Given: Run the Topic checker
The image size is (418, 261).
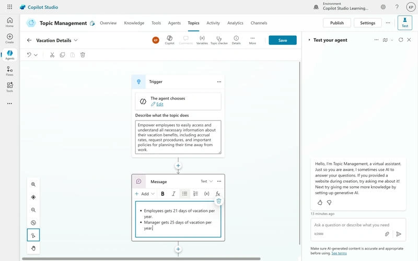Looking at the screenshot, I should 219,40.
